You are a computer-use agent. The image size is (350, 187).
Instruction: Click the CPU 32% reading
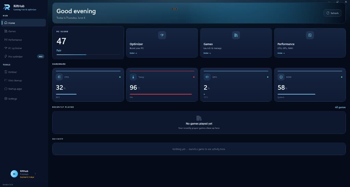coord(61,88)
